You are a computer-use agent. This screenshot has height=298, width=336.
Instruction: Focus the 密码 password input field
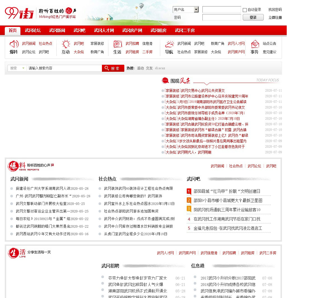(221, 17)
